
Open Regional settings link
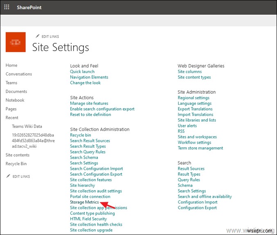194,98
